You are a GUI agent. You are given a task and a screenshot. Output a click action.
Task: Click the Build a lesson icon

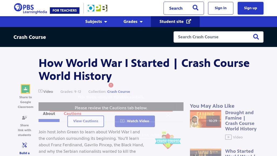pos(25,145)
